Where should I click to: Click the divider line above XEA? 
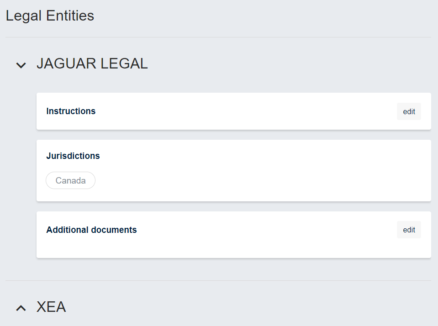click(x=218, y=280)
